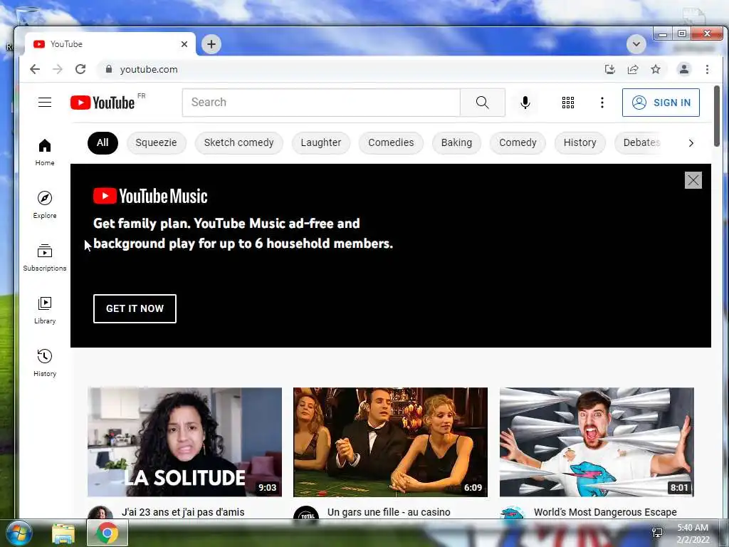This screenshot has height=547, width=729.
Task: Open the YouTube apps grid
Action: click(567, 103)
